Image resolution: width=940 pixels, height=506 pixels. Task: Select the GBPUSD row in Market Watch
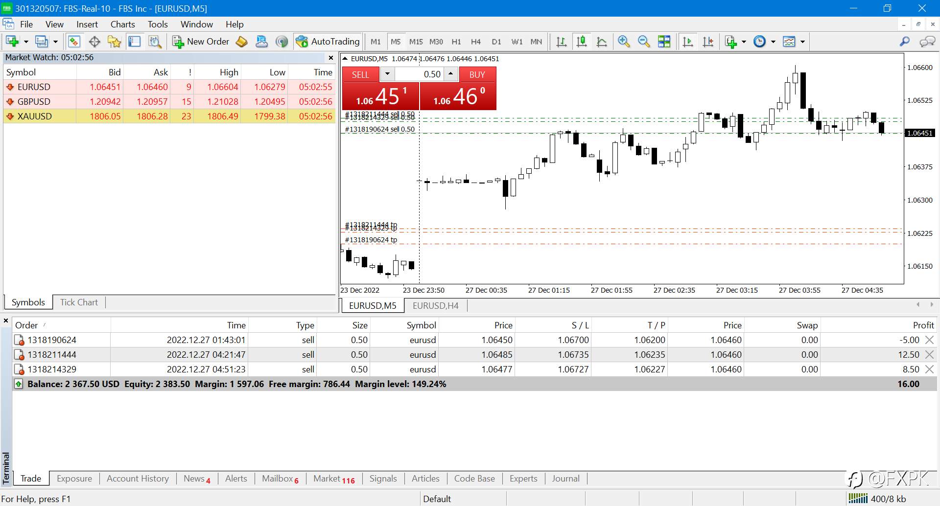(x=169, y=102)
